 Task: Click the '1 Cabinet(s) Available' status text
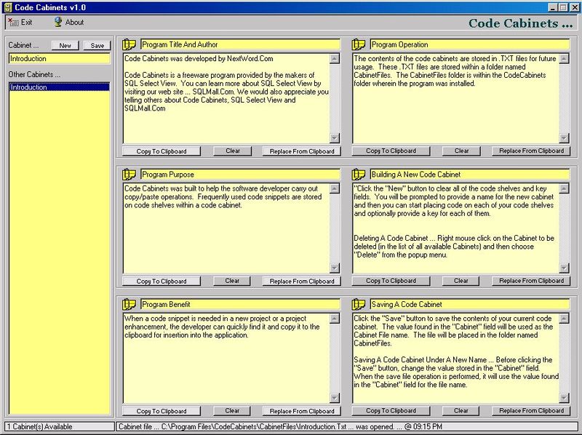pos(39,427)
